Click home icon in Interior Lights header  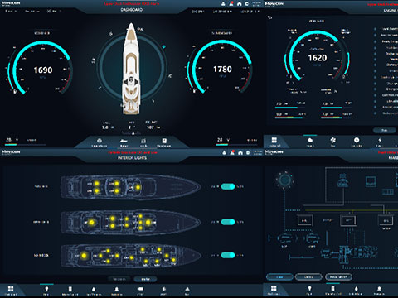point(240,152)
